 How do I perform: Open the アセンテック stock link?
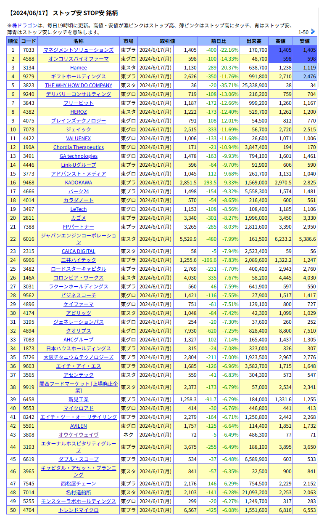[79, 375]
